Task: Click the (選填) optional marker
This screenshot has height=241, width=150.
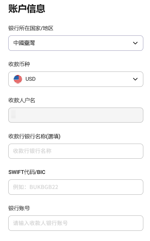Action: tap(53, 136)
